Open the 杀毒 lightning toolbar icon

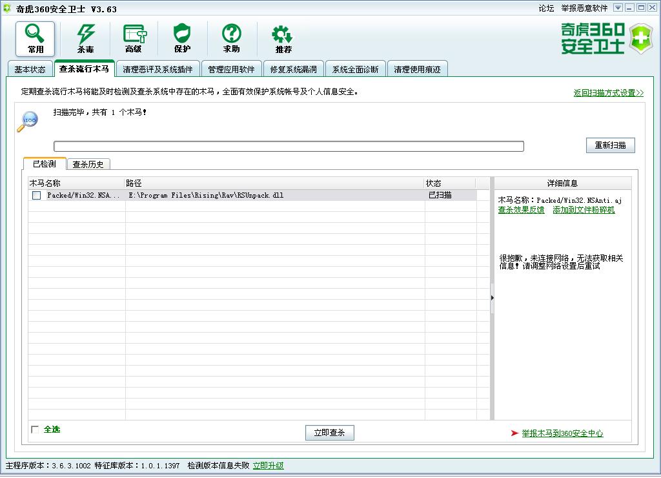86,39
